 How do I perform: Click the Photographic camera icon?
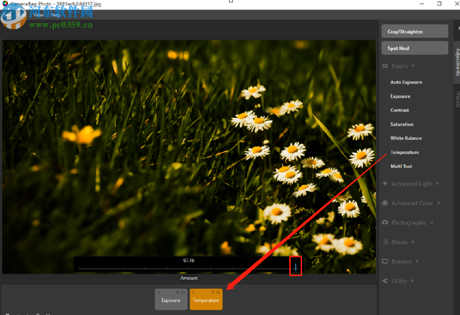(x=385, y=222)
